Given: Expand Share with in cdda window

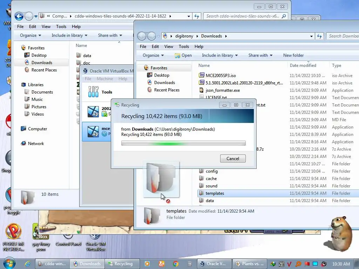Looking at the screenshot, I should pyautogui.click(x=110, y=35).
